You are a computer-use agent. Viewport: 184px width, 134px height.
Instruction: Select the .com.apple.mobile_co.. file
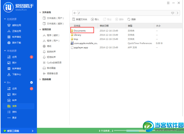pos(84,43)
